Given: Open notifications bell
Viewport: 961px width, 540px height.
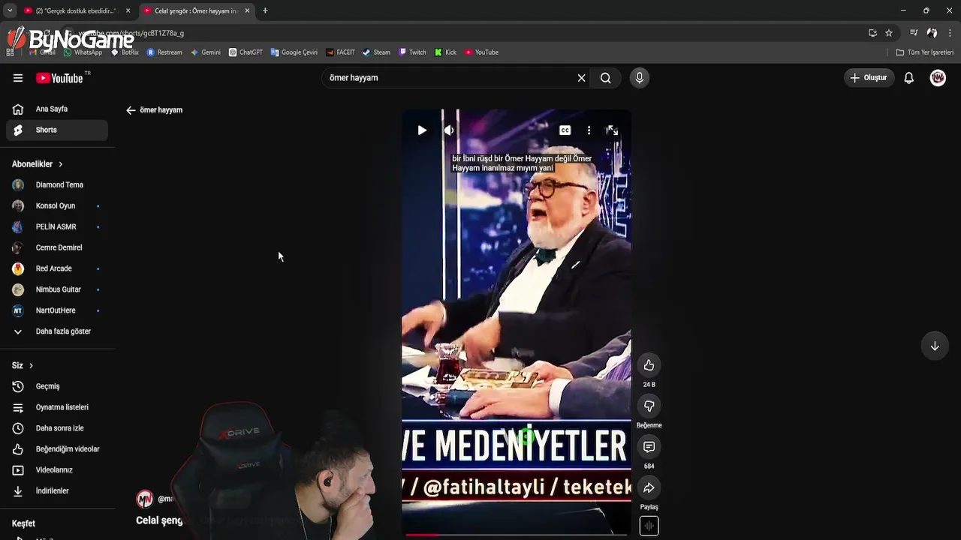Looking at the screenshot, I should (908, 78).
